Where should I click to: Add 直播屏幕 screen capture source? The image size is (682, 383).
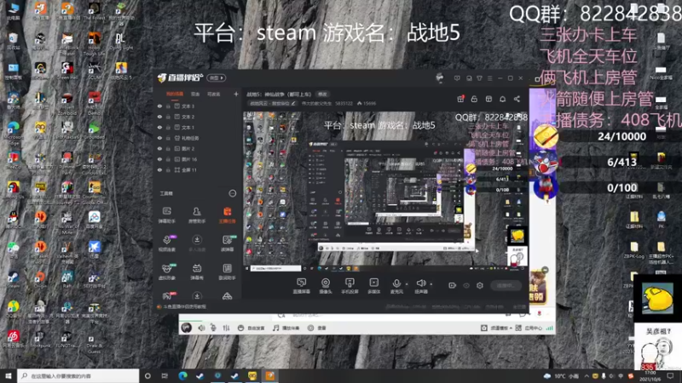click(301, 286)
